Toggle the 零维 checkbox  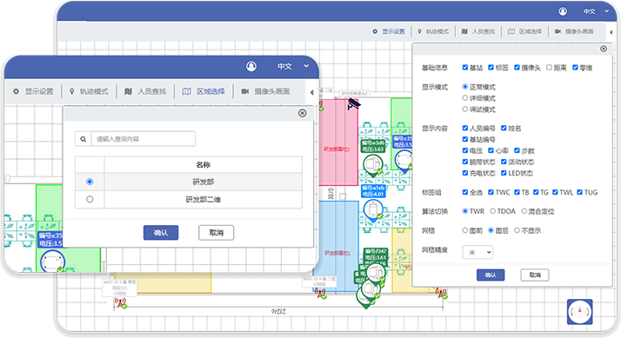(575, 68)
